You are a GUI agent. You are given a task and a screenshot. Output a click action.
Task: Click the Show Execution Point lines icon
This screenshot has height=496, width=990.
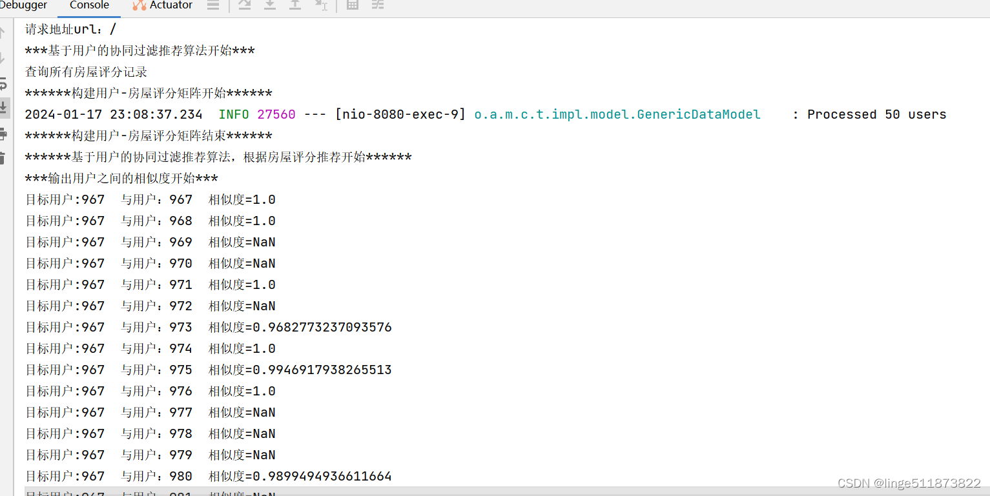[212, 5]
